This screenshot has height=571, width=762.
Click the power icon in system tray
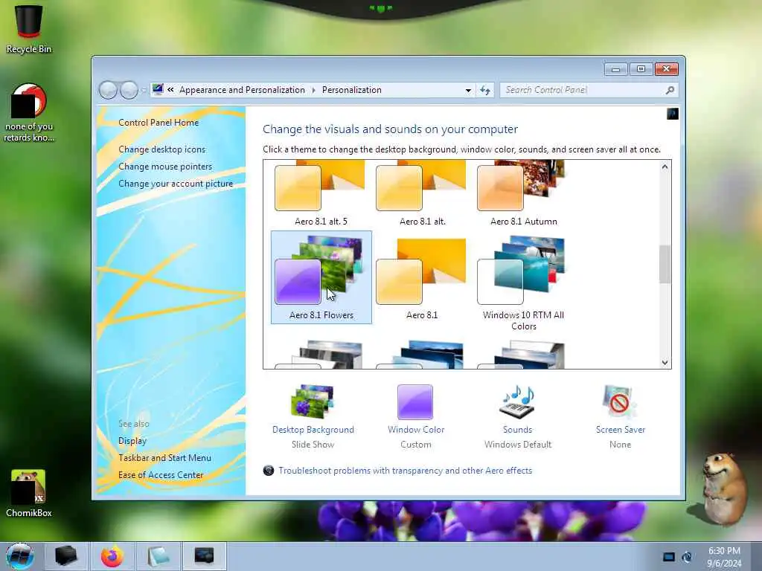(x=687, y=557)
